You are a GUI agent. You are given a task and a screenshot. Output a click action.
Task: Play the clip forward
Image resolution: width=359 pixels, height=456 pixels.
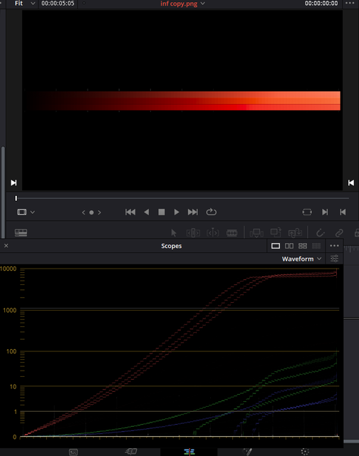tap(176, 212)
